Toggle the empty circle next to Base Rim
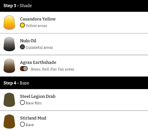The height and width of the screenshot is (131, 148). (x=22, y=103)
